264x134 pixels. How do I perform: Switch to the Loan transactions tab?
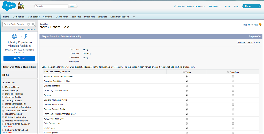120,17
